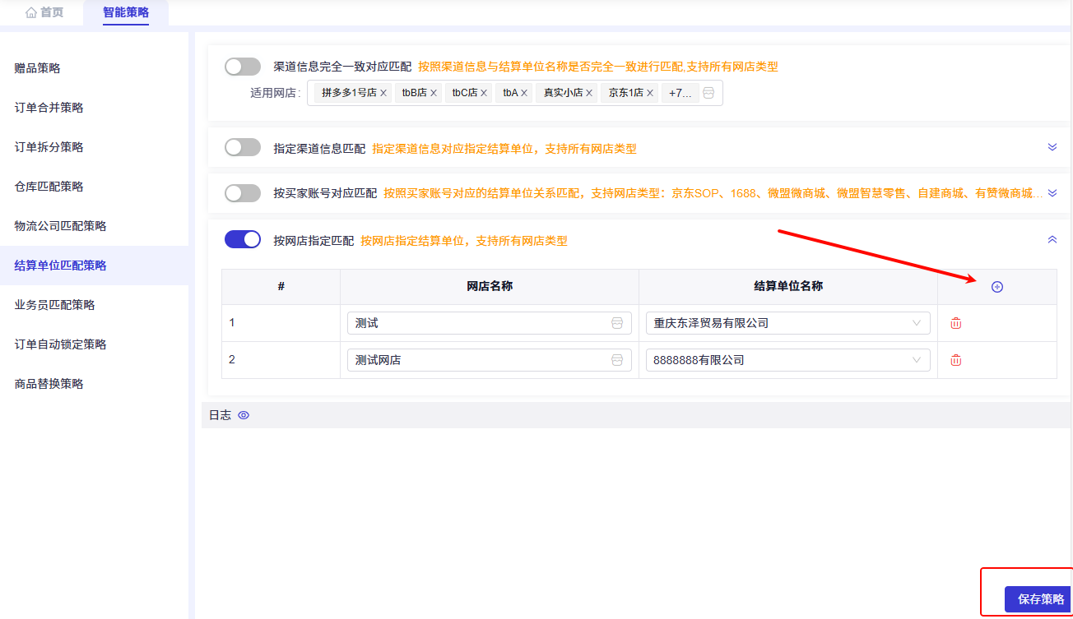The image size is (1073, 619).
Task: Click 适用网店 label
Action: tap(276, 93)
